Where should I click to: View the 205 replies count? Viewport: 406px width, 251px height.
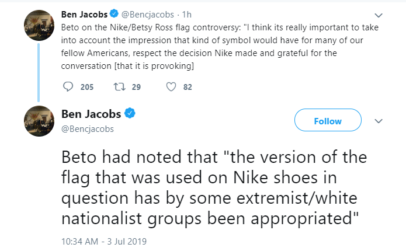87,87
